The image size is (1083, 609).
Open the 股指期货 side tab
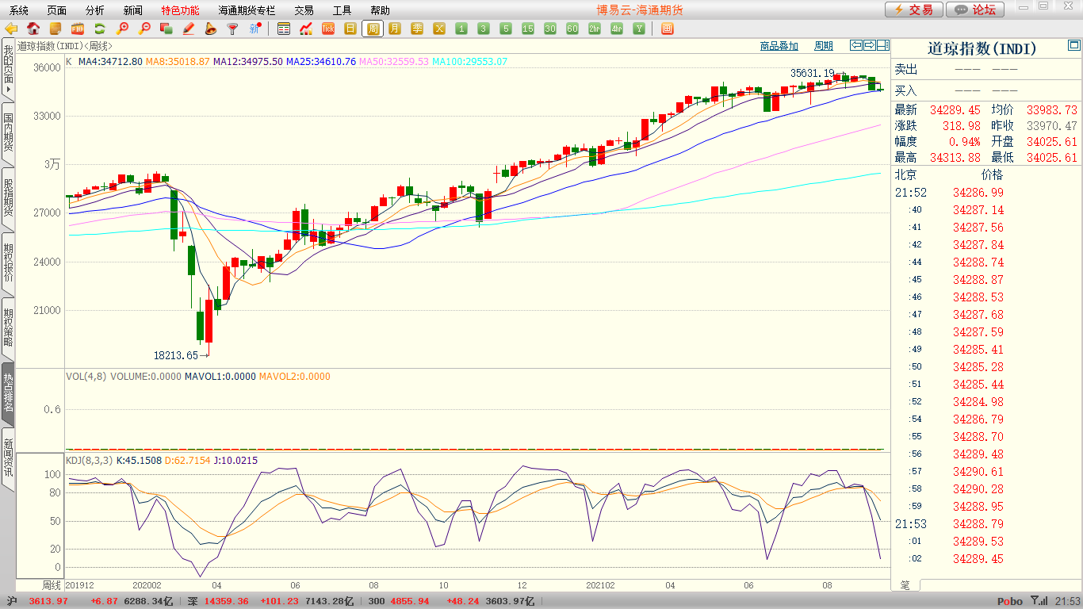pos(8,197)
